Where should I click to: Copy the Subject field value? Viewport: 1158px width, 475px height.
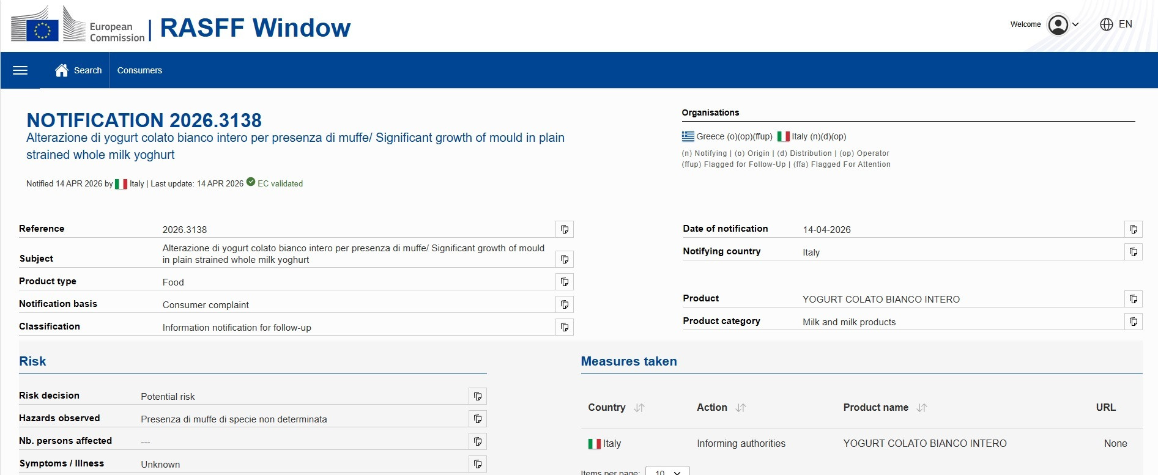[x=565, y=259]
